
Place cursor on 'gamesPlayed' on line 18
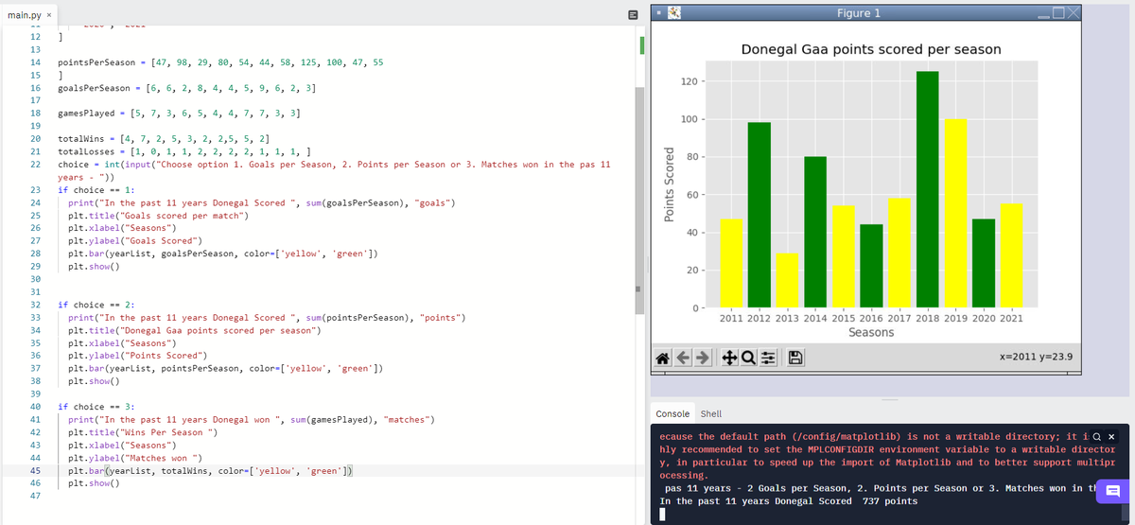click(87, 113)
